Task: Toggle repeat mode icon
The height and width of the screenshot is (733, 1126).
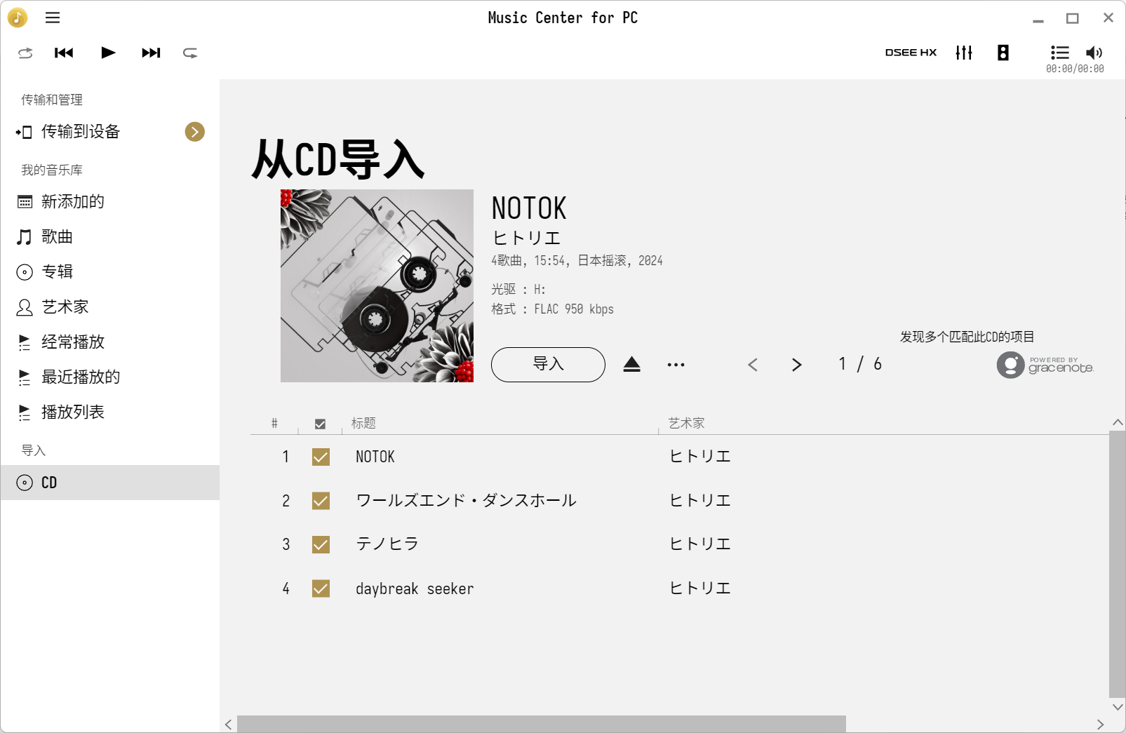Action: click(x=190, y=53)
